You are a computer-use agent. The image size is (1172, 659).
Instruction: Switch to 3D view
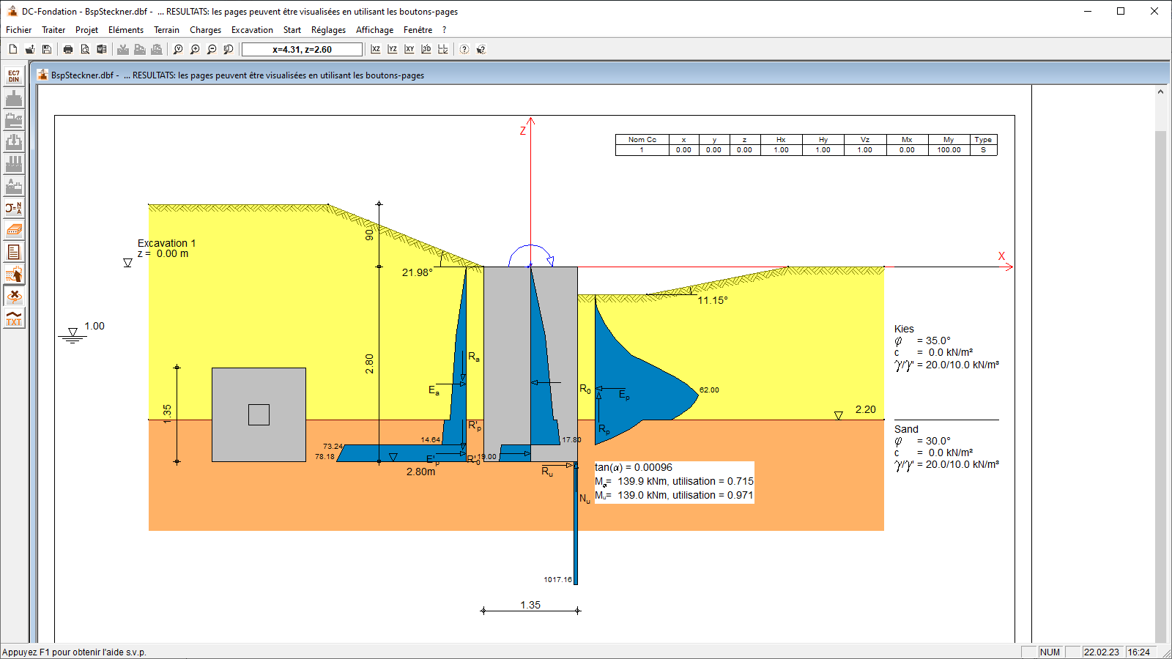point(426,49)
